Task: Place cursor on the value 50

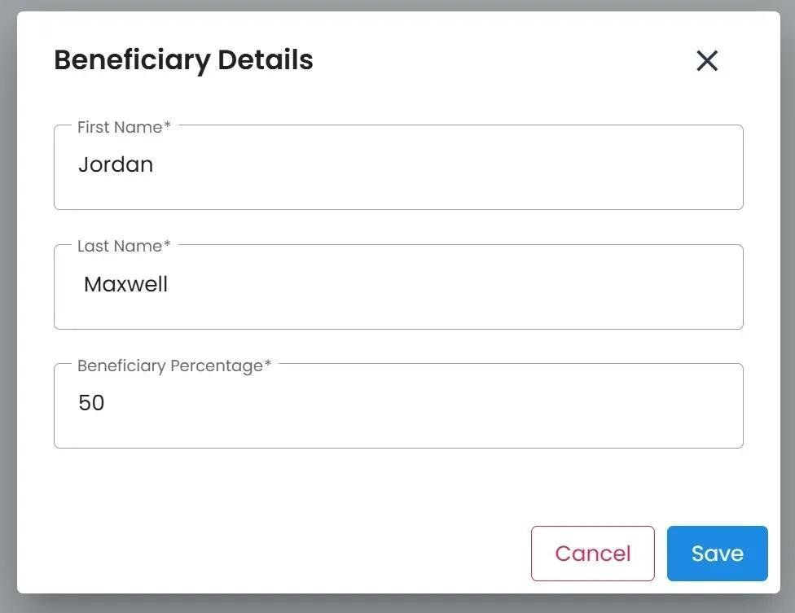Action: [x=91, y=403]
